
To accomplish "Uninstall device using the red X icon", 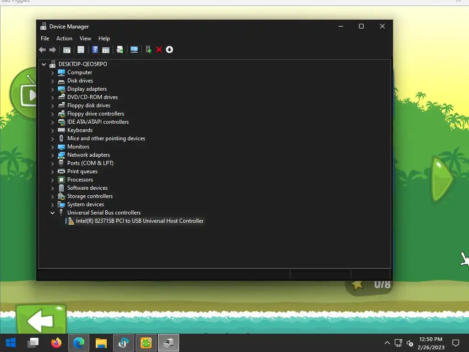I will [159, 49].
